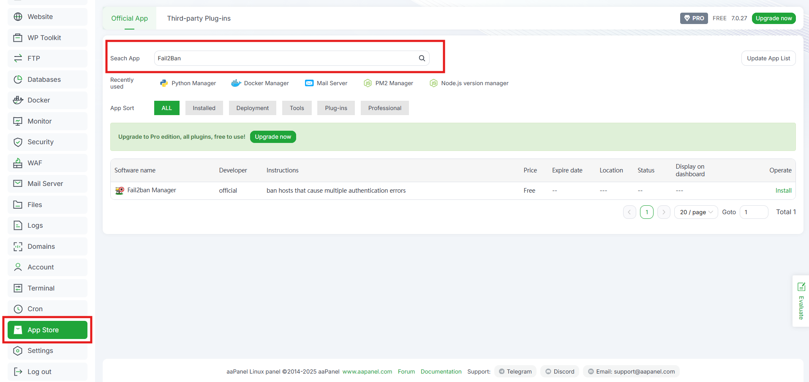The image size is (809, 382).
Task: Click the Fail2ban Manager software name
Action: [x=152, y=190]
